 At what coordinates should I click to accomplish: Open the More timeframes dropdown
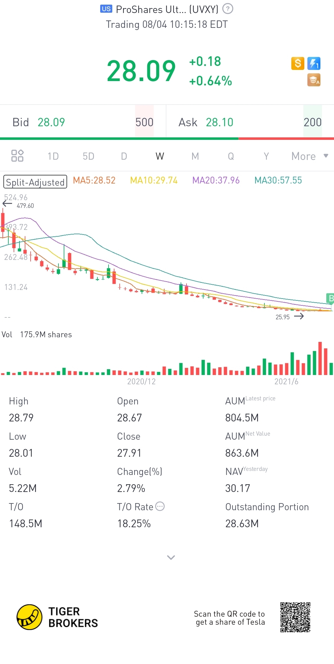(310, 156)
